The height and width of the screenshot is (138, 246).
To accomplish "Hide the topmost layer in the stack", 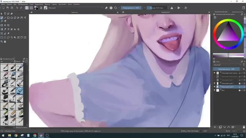I will pos(214,73).
